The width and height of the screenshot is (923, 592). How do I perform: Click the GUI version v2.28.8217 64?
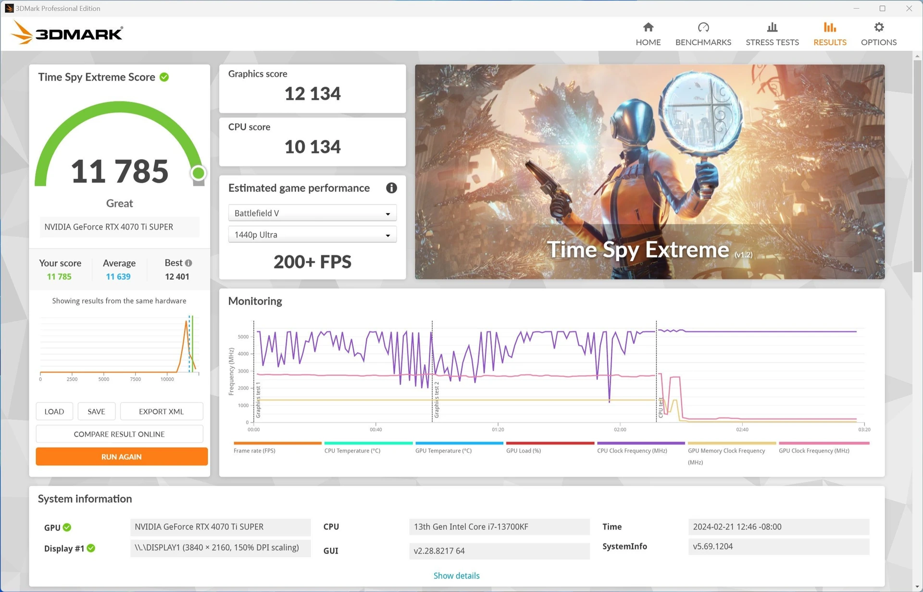[499, 551]
